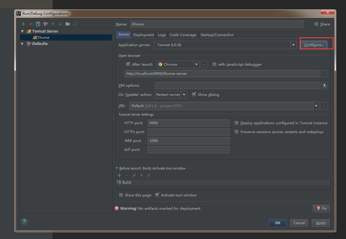
Task: Click the Configure... button
Action: (314, 45)
